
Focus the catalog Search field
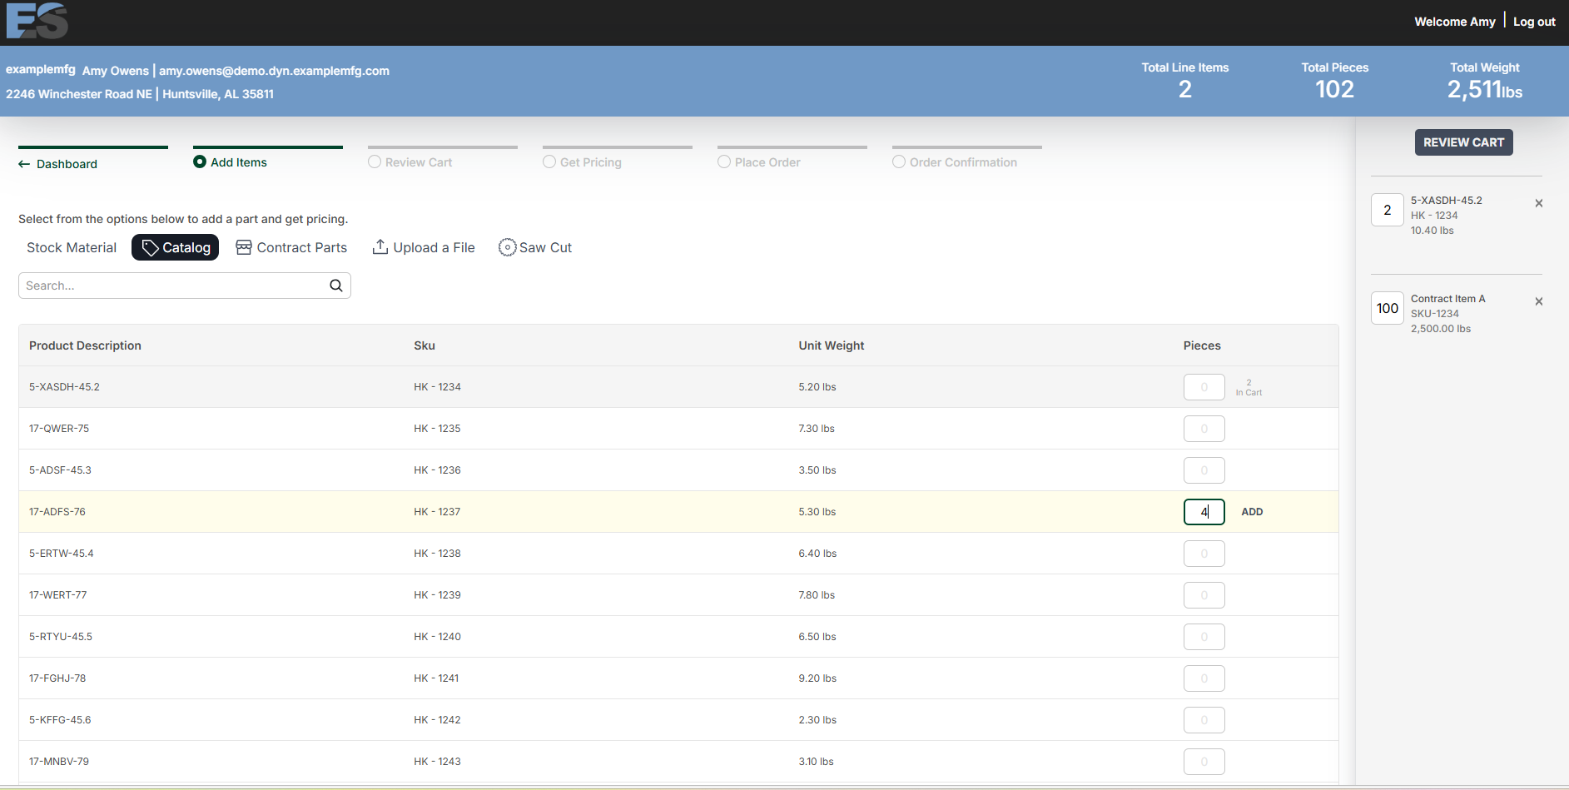(x=185, y=286)
